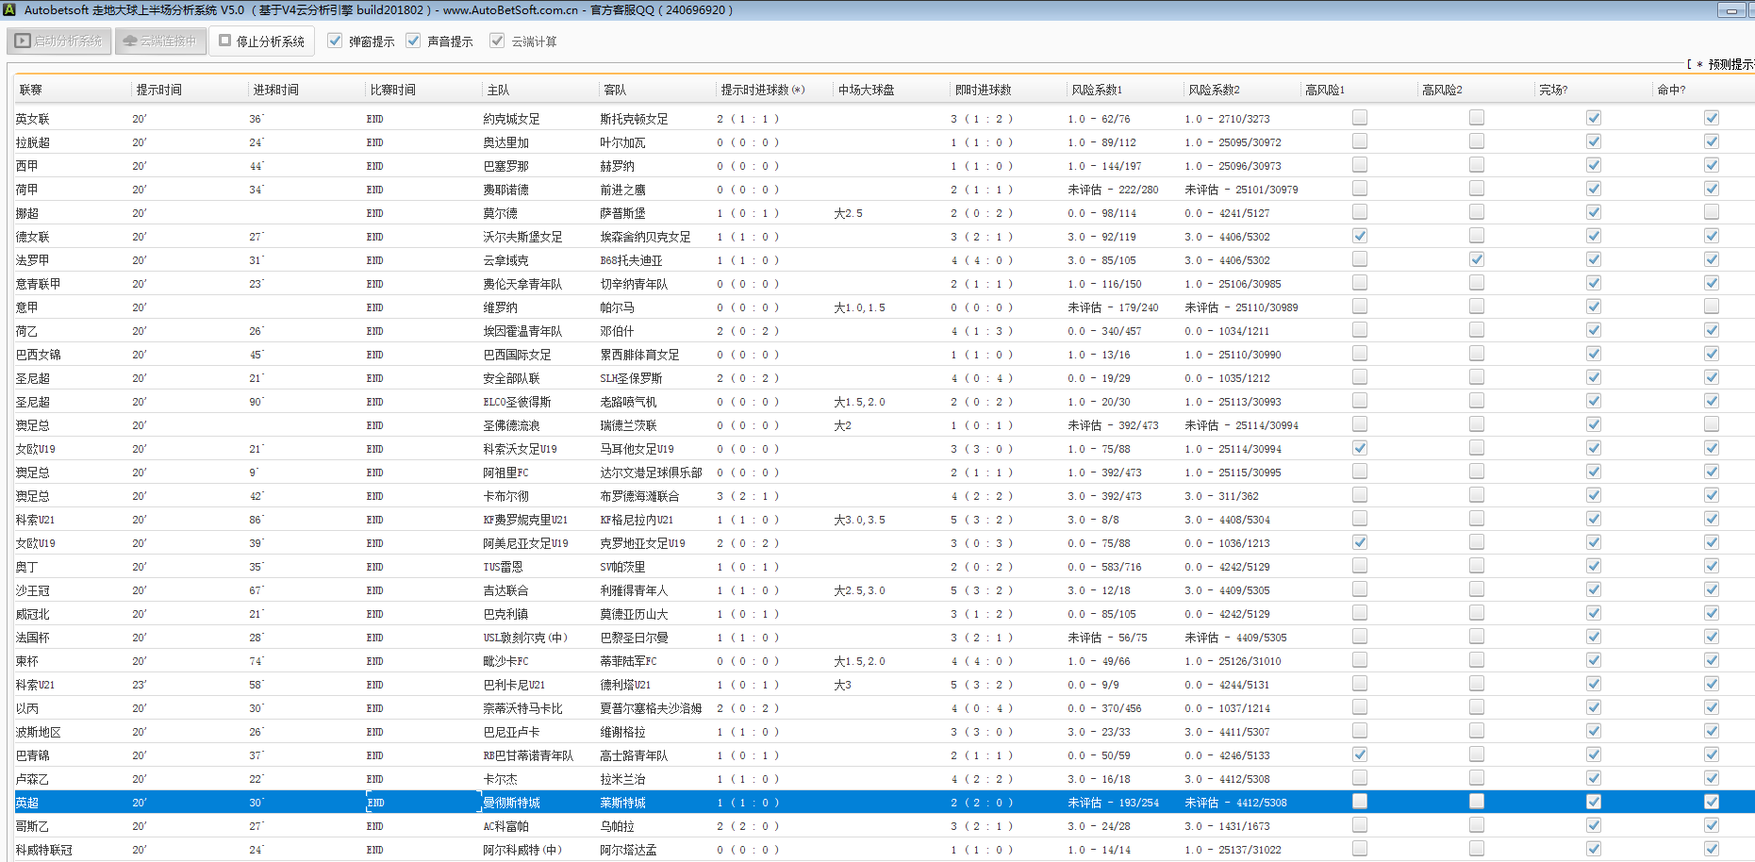Click the 风险系数1 column header
The height and width of the screenshot is (862, 1755).
pos(1097,90)
